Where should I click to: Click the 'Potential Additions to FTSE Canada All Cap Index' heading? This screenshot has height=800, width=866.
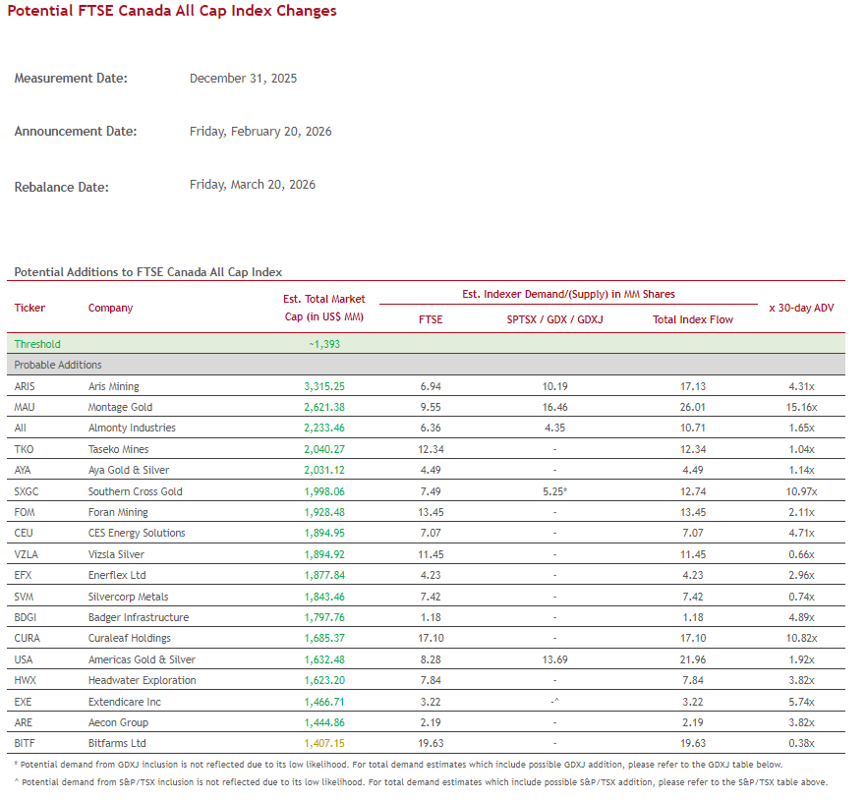(x=148, y=272)
